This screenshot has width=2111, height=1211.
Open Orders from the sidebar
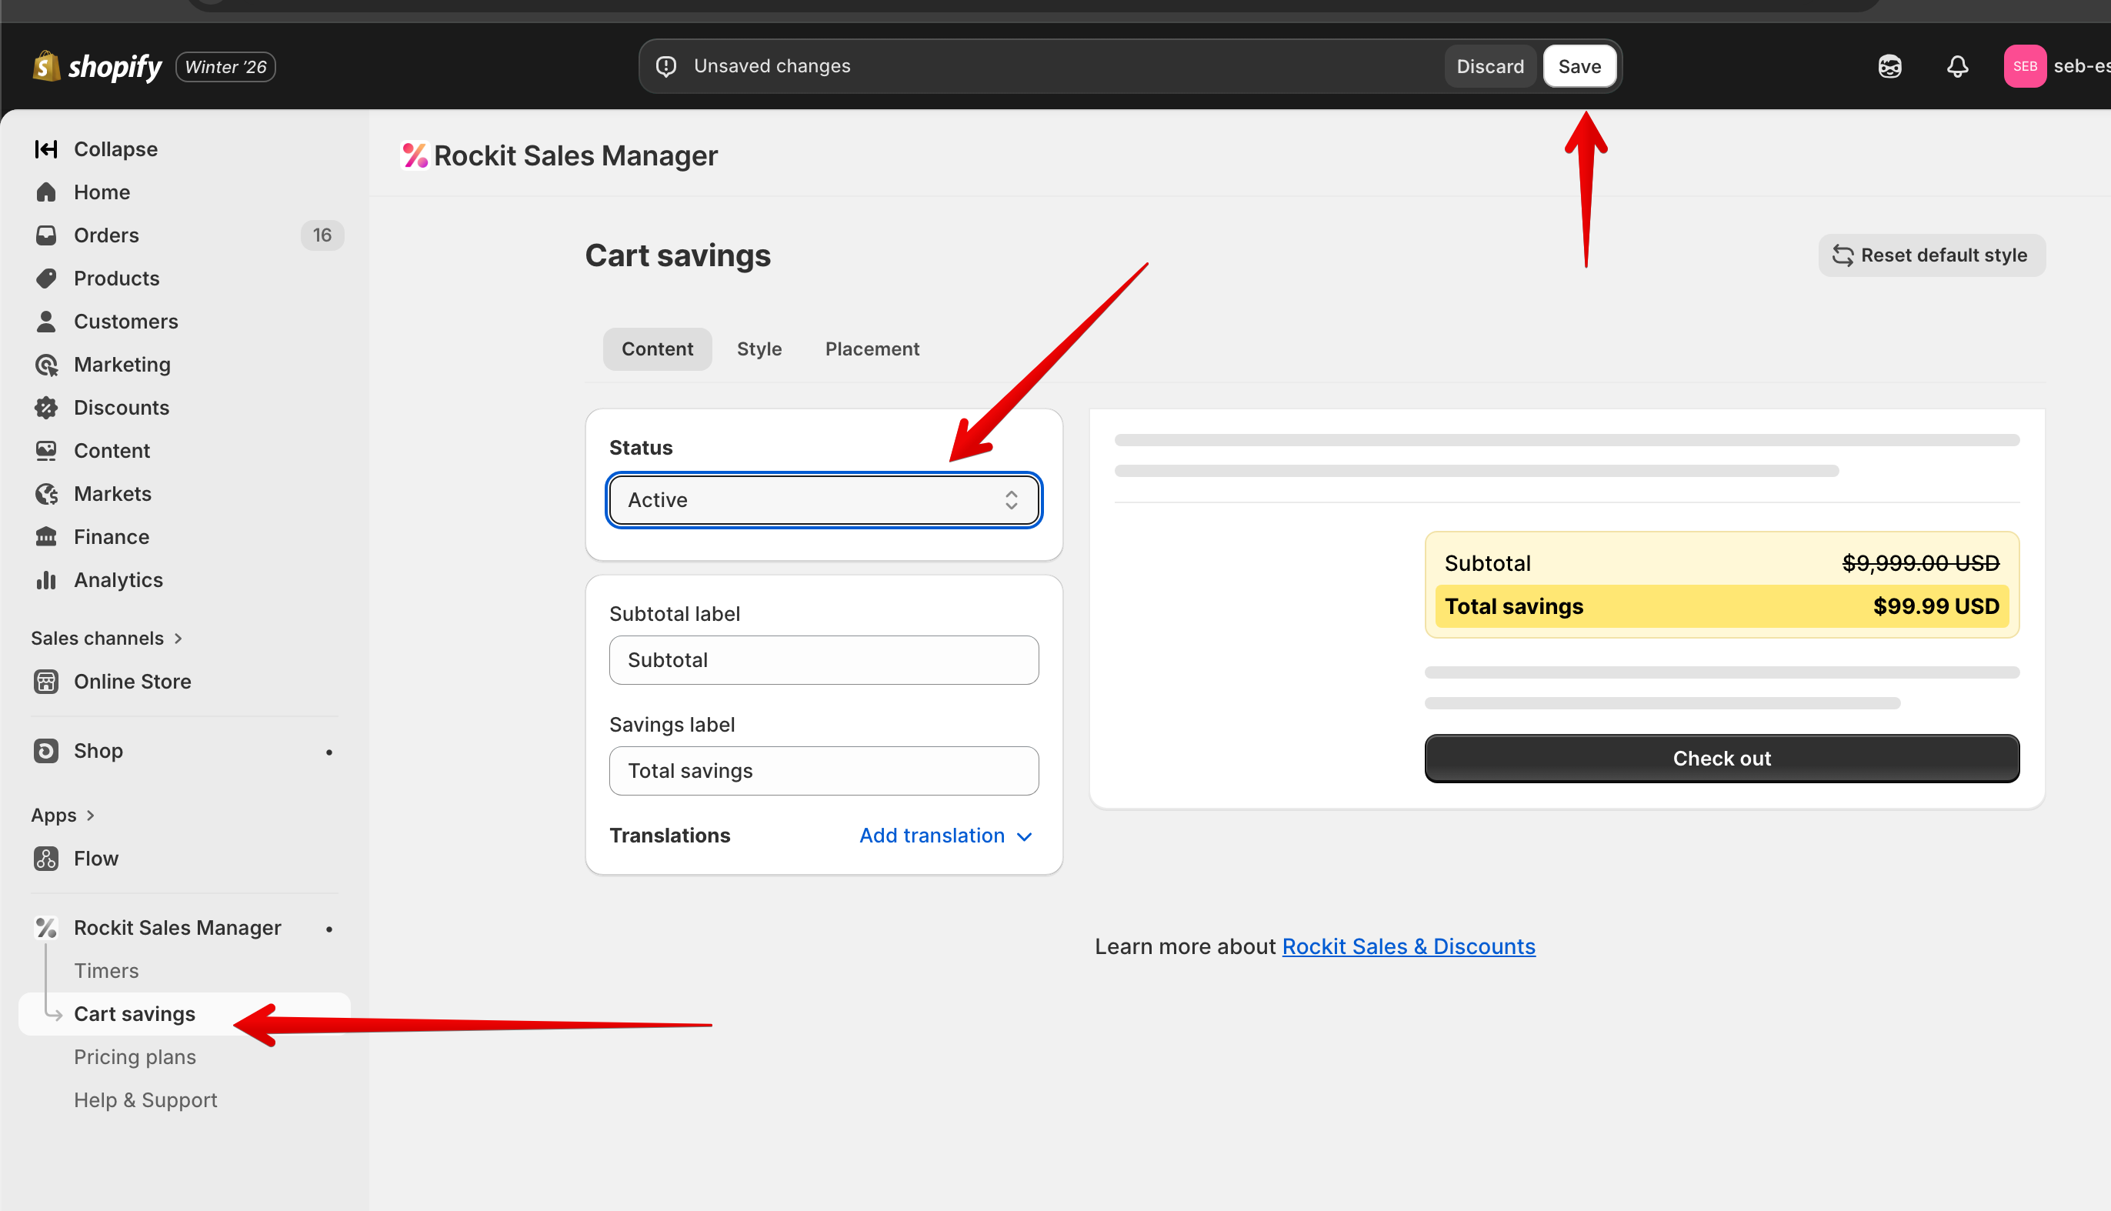[x=106, y=235]
